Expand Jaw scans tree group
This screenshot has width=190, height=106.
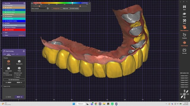pos(4,8)
